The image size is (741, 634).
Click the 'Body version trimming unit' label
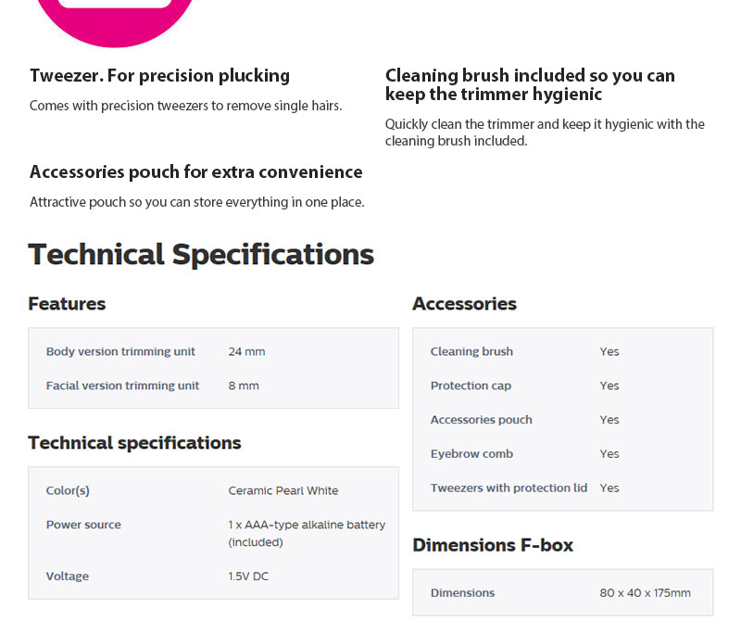click(x=120, y=352)
